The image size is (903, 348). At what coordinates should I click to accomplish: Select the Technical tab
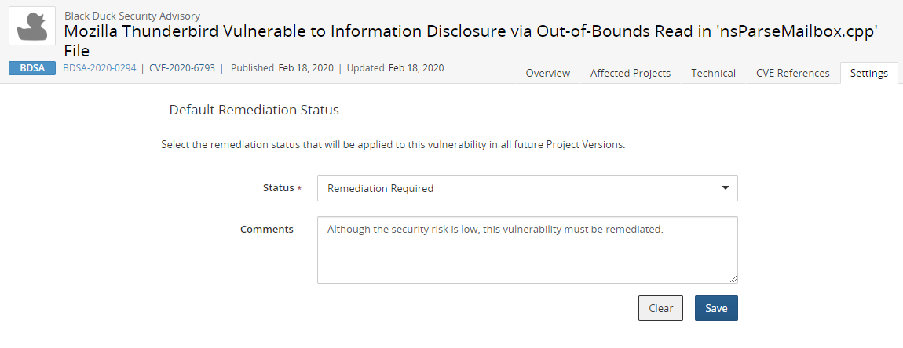(713, 73)
